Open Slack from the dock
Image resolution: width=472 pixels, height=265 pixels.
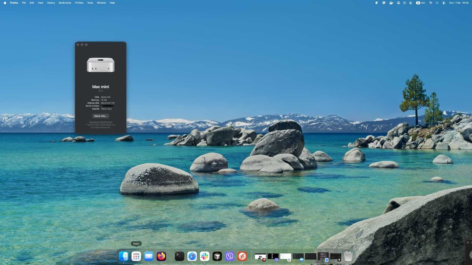(x=205, y=256)
